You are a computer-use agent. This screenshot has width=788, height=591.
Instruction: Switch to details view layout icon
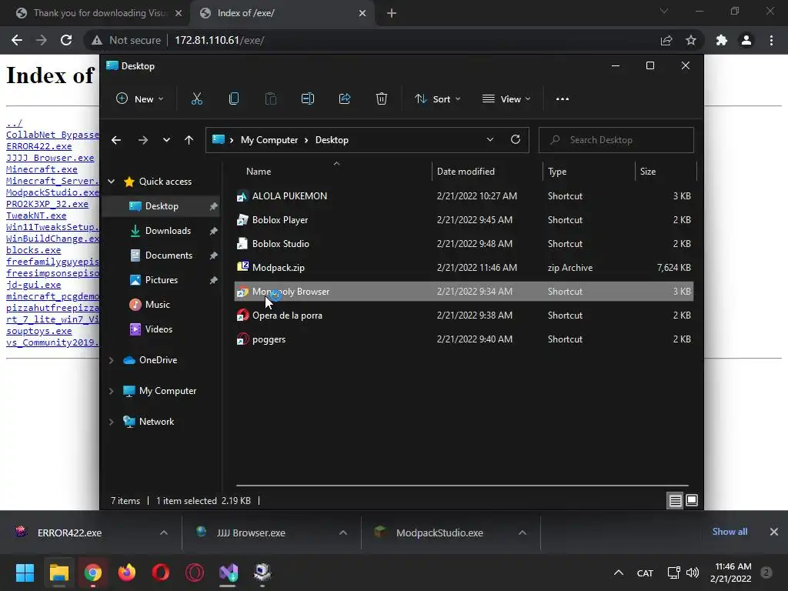pos(675,500)
